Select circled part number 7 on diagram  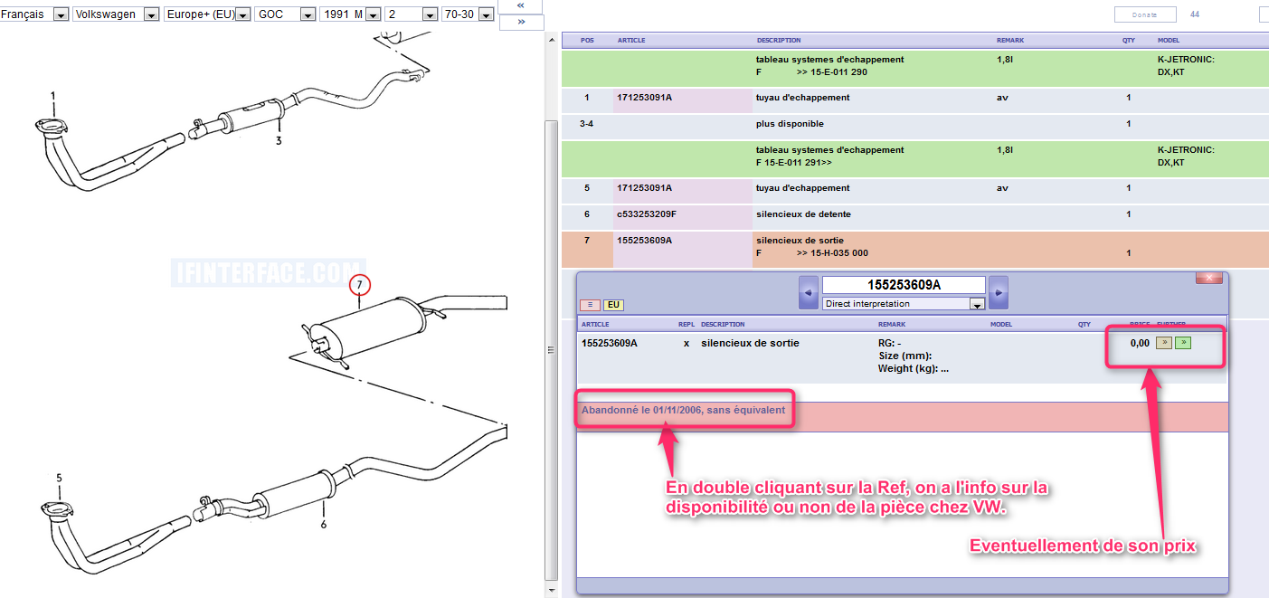[360, 286]
